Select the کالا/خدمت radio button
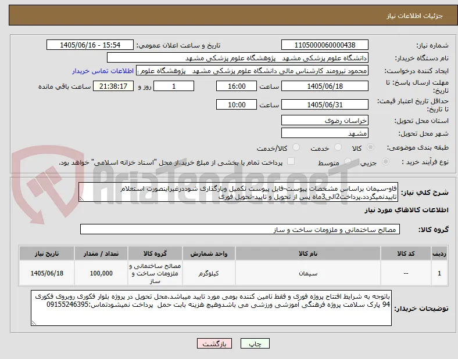Viewport: 458px width, 359px height. [x=296, y=147]
